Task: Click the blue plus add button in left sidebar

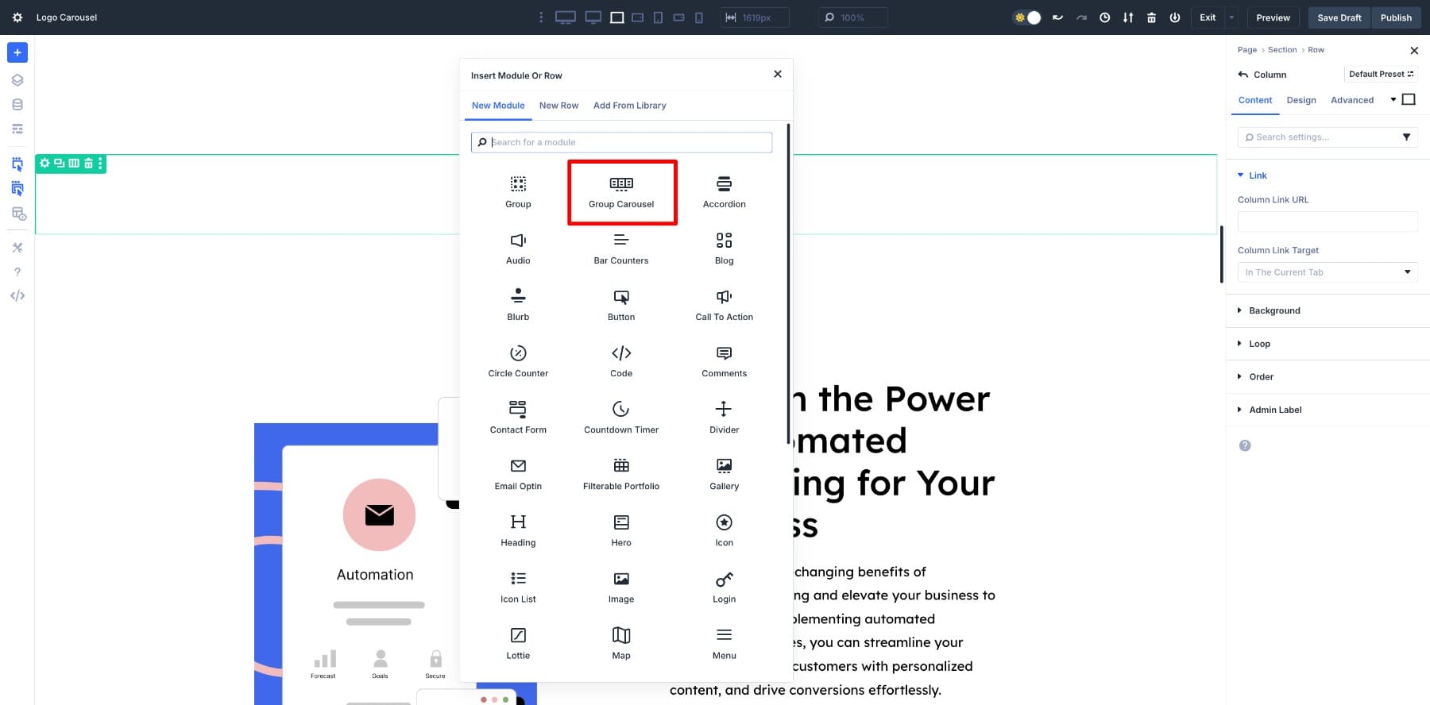Action: pos(17,52)
